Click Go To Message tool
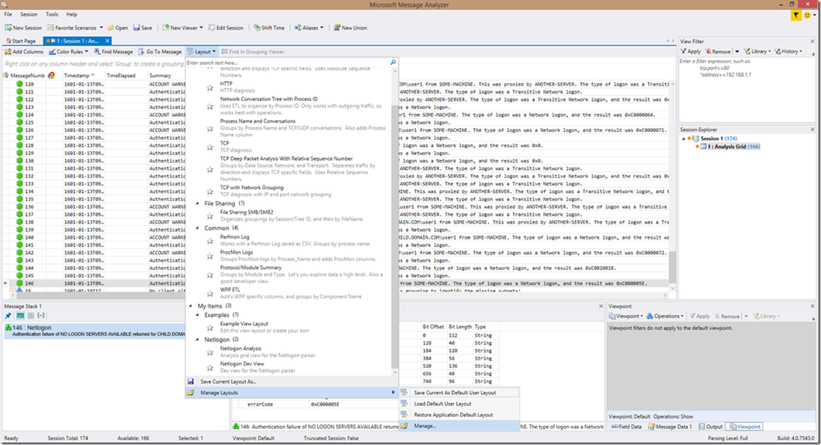Screen dimensions: 821x445 pyautogui.click(x=160, y=52)
